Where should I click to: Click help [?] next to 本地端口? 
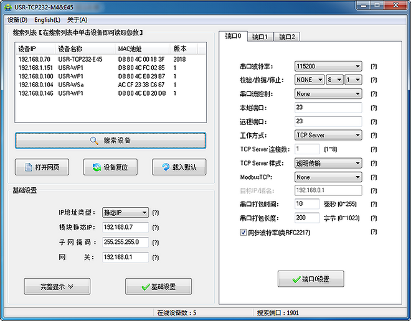[374, 108]
